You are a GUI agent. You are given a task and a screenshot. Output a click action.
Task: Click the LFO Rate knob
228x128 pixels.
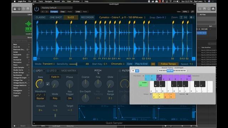point(40,84)
